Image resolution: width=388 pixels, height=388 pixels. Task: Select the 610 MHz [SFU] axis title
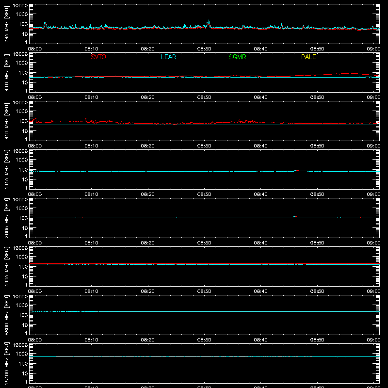pyautogui.click(x=6, y=121)
